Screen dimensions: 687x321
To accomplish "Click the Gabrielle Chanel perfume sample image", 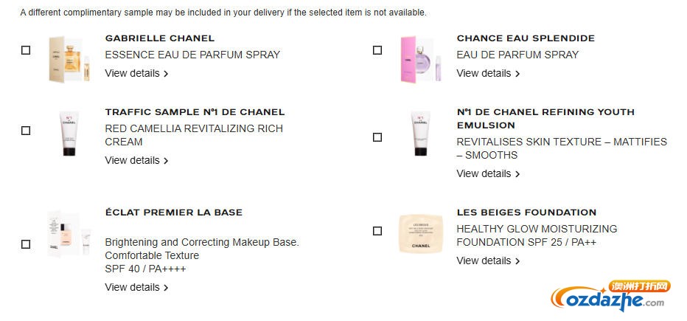I will (x=69, y=59).
